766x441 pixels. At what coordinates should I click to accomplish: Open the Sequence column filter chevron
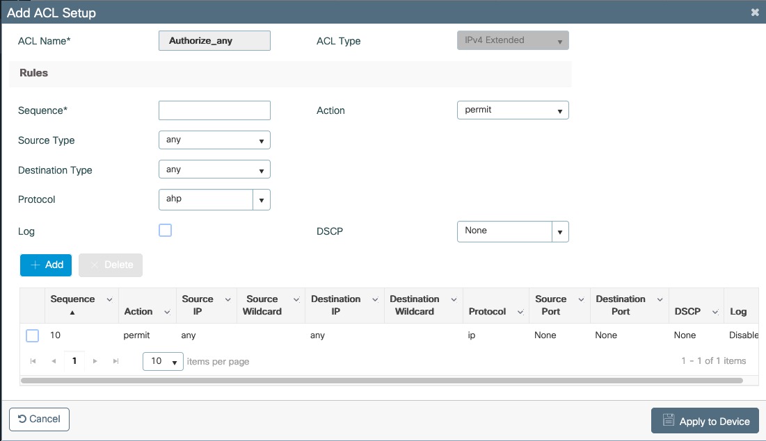(109, 299)
